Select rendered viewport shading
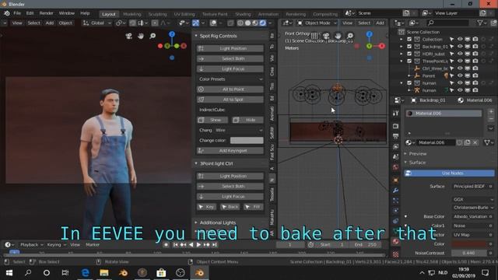Image resolution: width=498 pixels, height=280 pixels. click(x=263, y=23)
